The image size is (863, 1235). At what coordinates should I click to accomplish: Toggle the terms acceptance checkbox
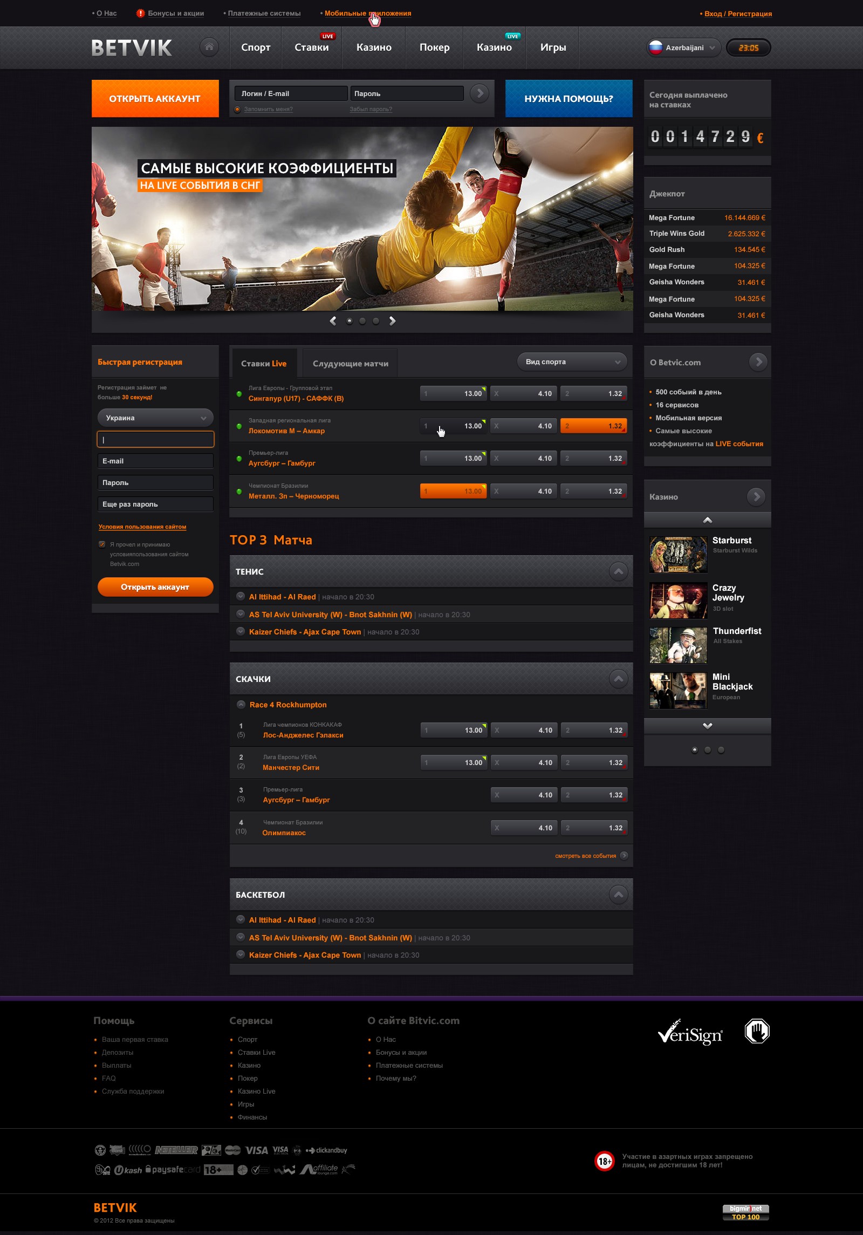[102, 544]
